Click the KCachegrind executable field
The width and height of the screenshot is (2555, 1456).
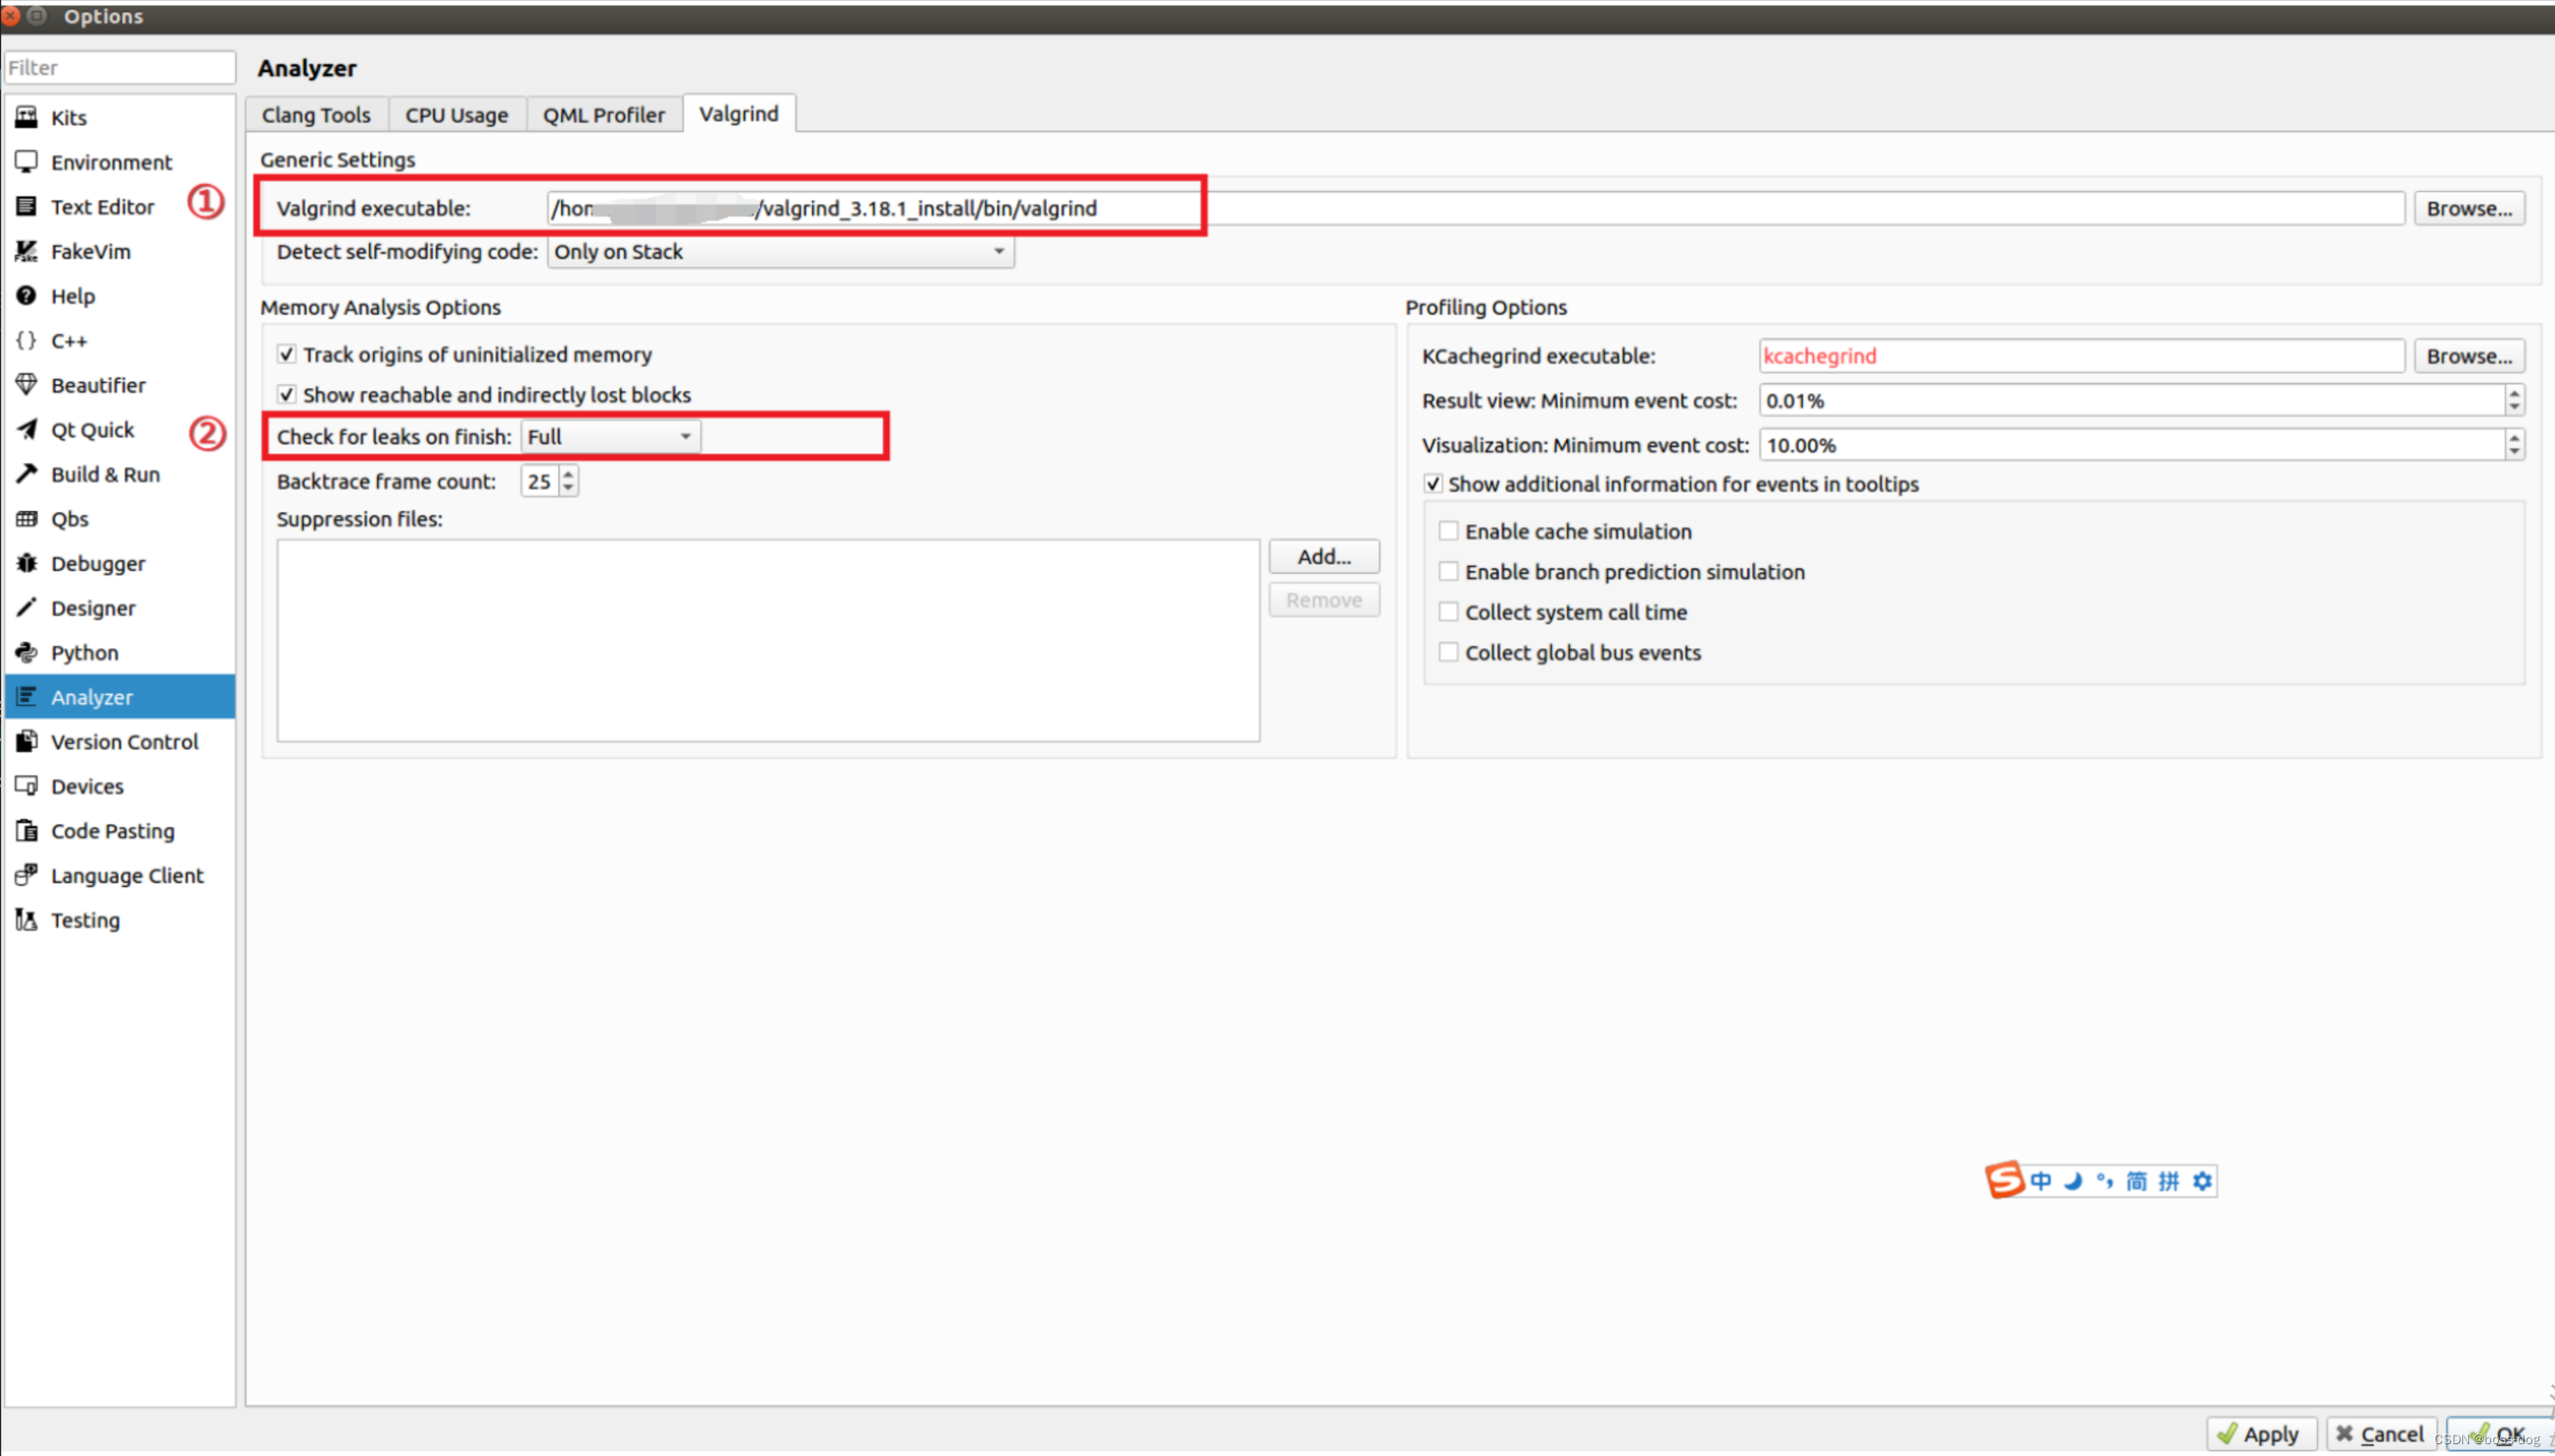pos(2080,356)
